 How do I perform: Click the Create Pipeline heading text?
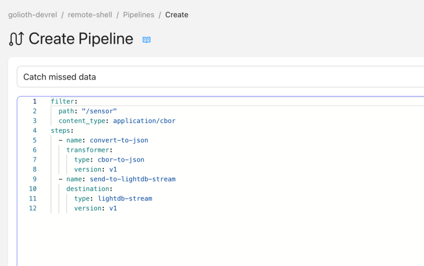pos(81,39)
